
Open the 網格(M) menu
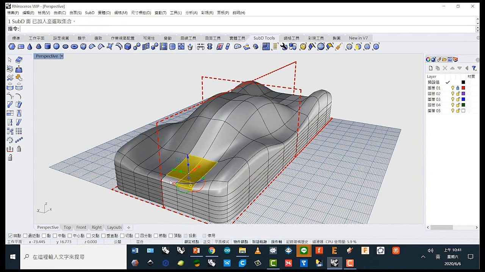tap(121, 13)
